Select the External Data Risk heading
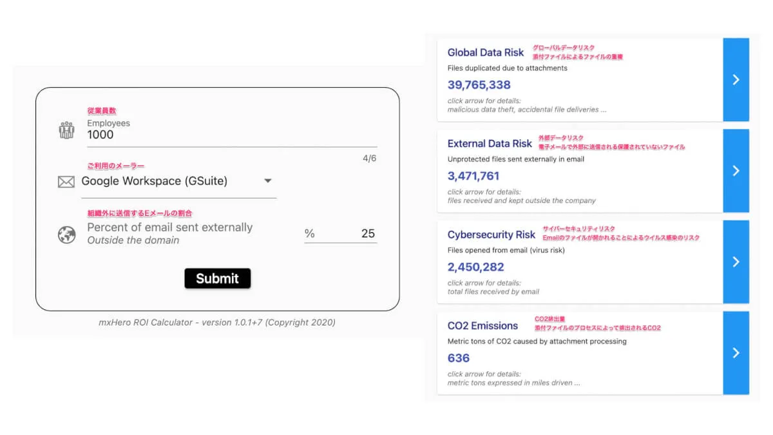The height and width of the screenshot is (435, 773). coord(490,144)
